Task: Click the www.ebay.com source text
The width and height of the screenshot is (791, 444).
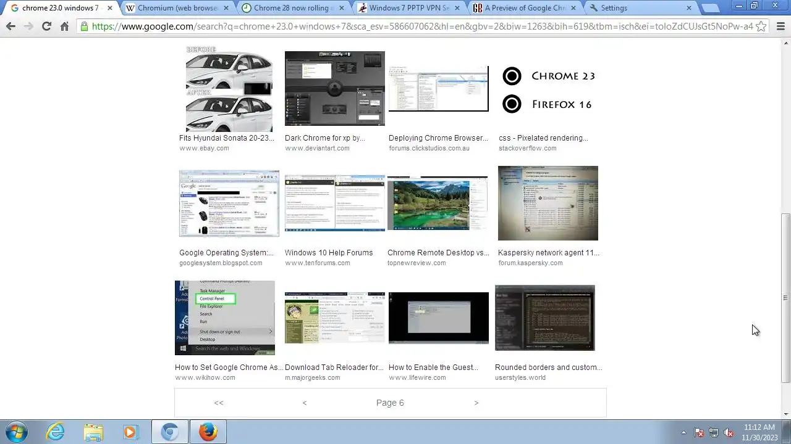Action: click(205, 148)
